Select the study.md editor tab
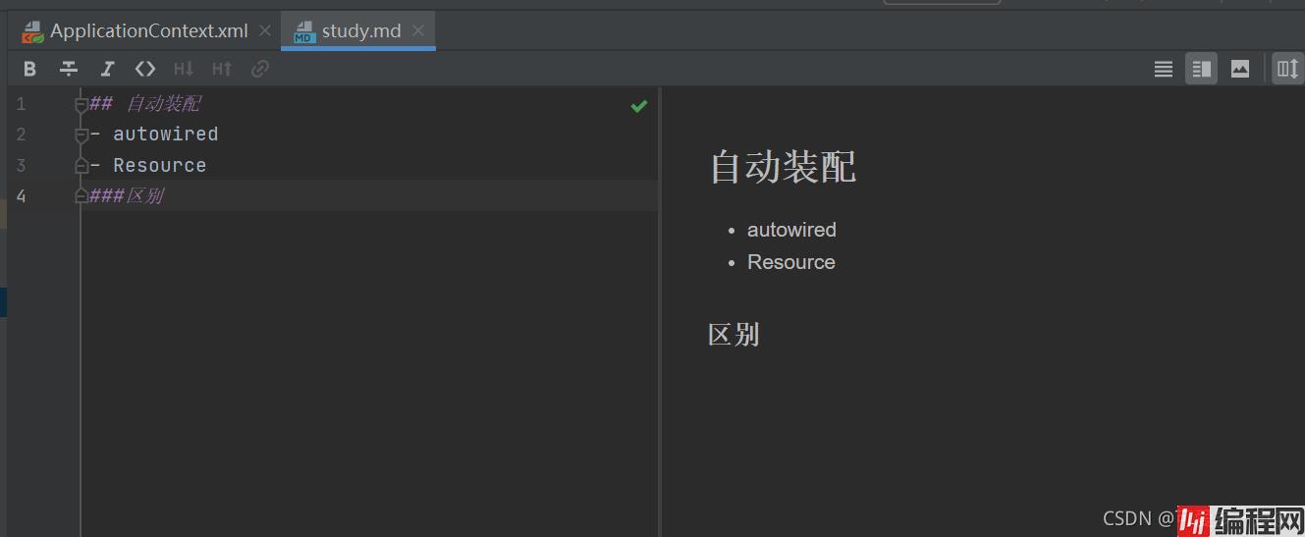Viewport: 1305px width, 537px height. 360,30
